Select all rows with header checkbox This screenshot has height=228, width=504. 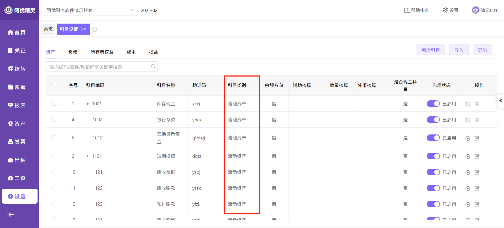55,85
